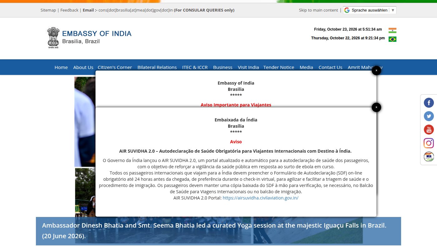This screenshot has width=437, height=246.
Task: Click the Indian flag icon
Action: click(x=392, y=30)
